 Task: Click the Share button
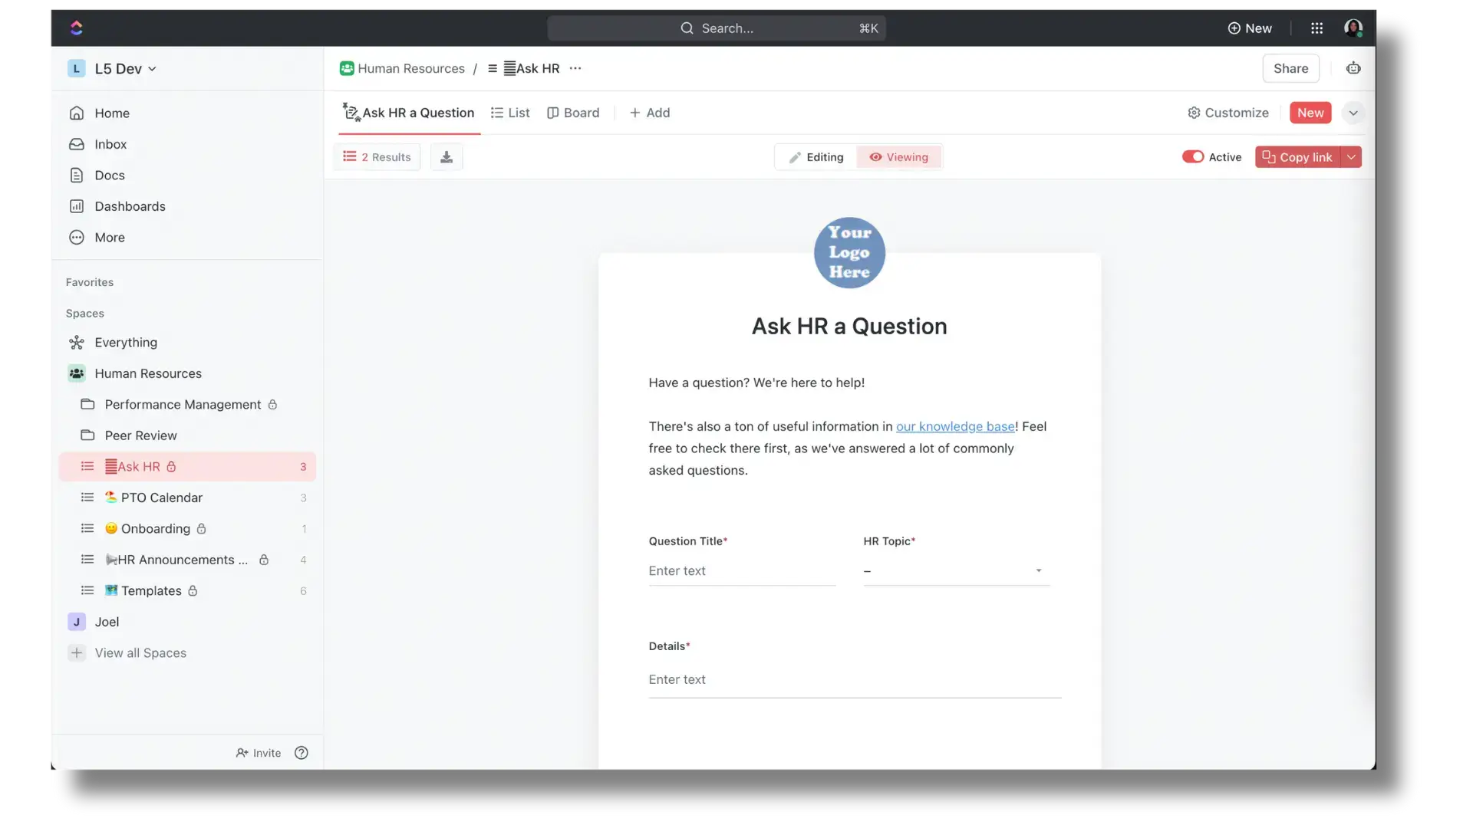(x=1290, y=68)
